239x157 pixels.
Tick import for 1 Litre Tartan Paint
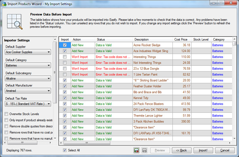(x=65, y=75)
